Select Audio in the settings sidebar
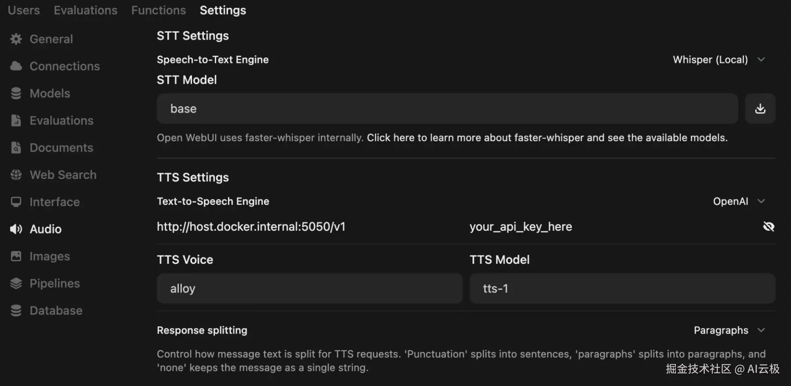 pos(45,229)
